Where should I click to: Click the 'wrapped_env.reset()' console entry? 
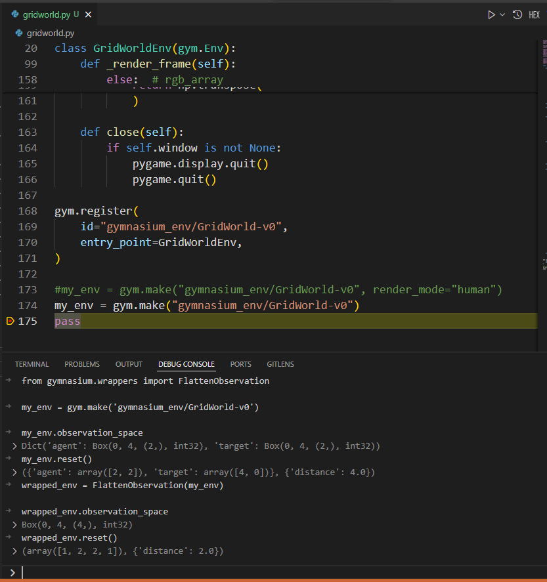click(x=70, y=538)
